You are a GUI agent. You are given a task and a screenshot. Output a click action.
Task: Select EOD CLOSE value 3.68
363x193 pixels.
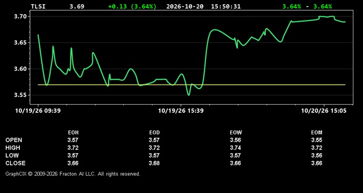click(x=154, y=163)
